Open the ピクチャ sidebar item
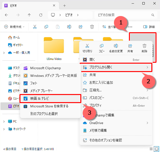This screenshot has width=160, height=152. (x=14, y=91)
